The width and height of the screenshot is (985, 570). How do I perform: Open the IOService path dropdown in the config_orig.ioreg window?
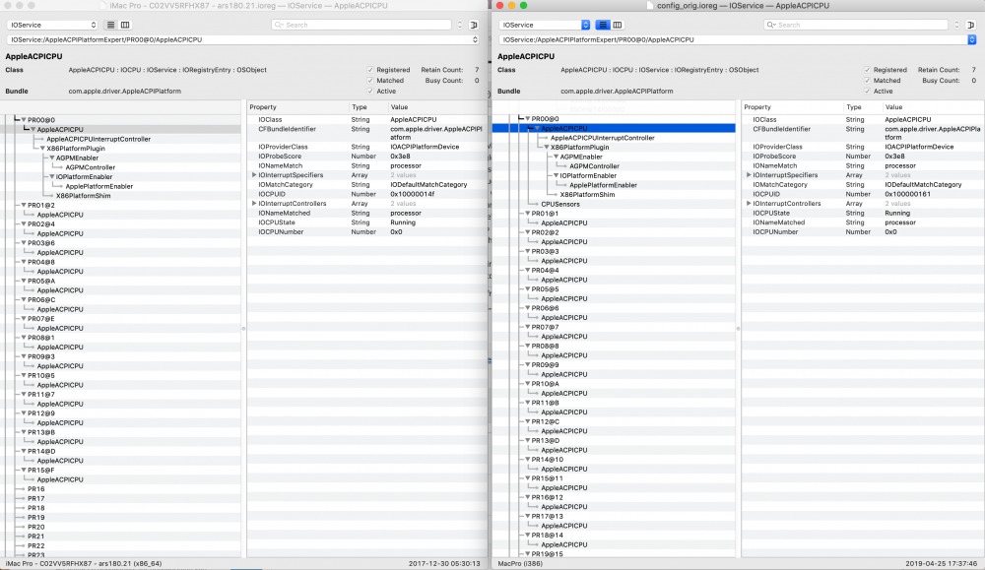pos(738,39)
